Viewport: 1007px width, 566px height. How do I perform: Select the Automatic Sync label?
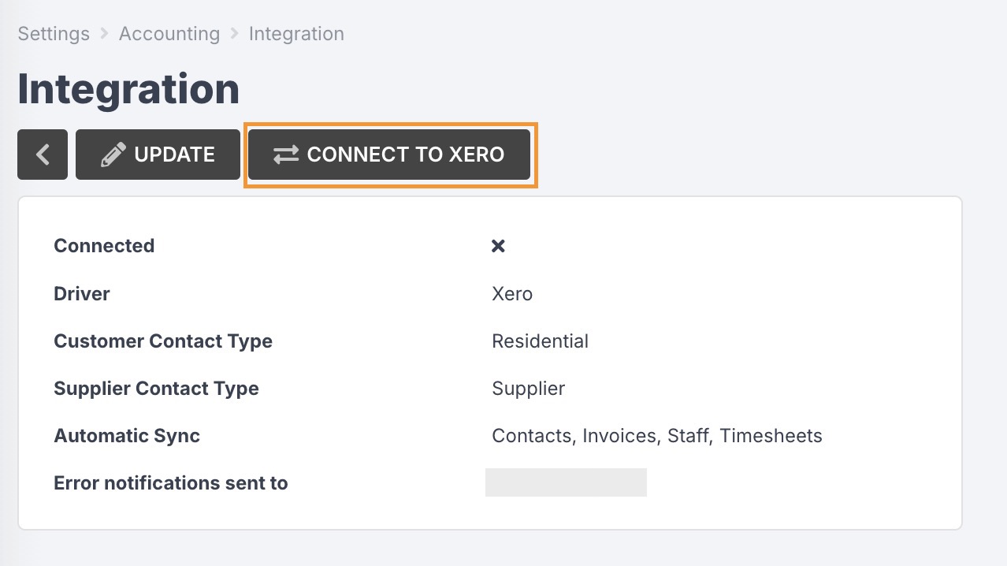click(127, 435)
